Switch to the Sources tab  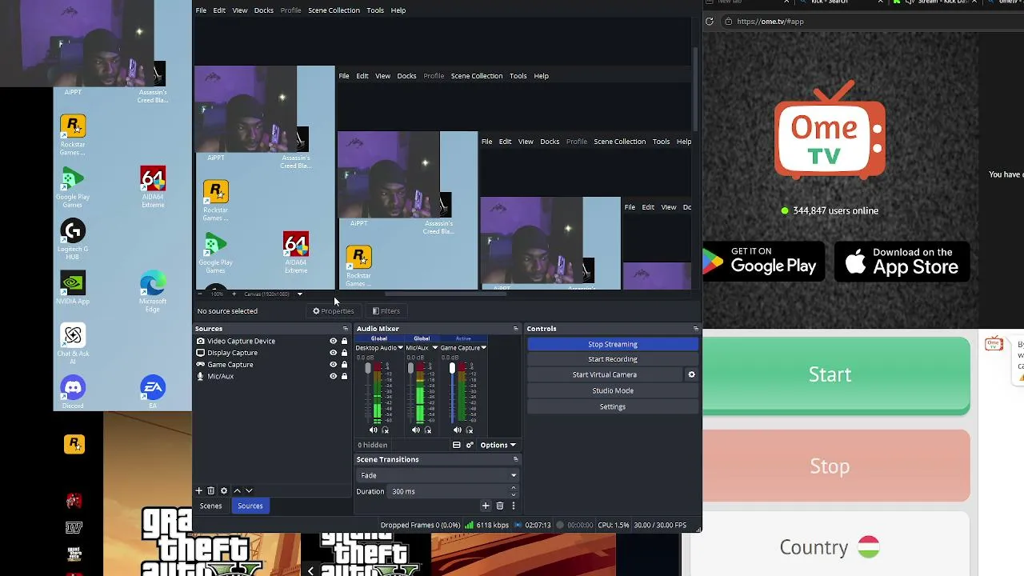coord(250,506)
